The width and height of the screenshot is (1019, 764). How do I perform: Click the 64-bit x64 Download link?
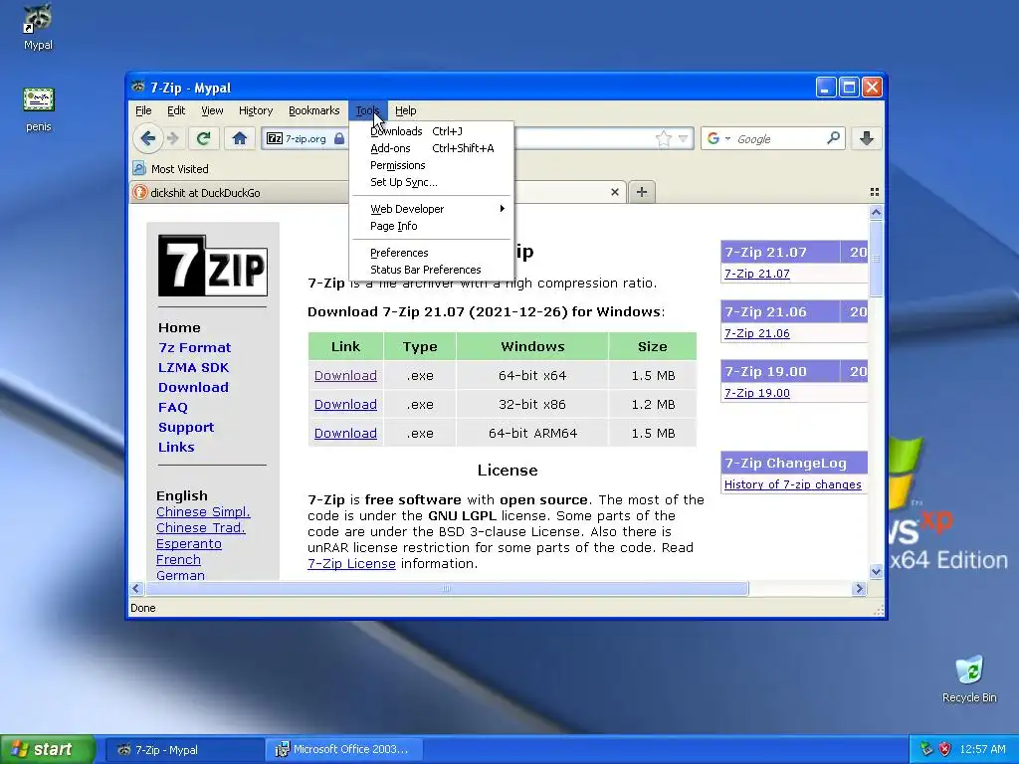click(345, 375)
